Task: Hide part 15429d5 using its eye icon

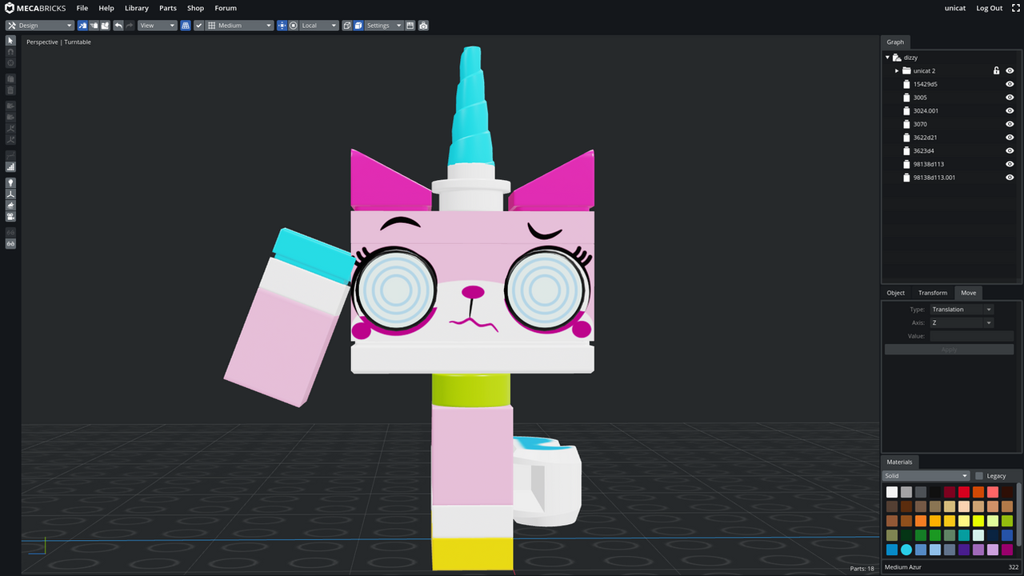Action: 1010,84
